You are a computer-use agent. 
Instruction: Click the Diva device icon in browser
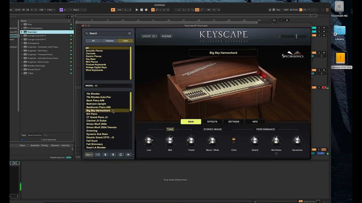[25, 25]
